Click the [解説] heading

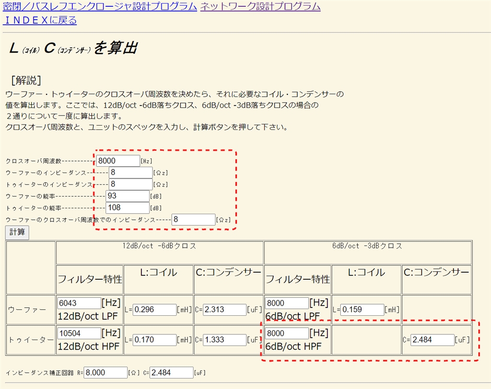click(x=26, y=80)
